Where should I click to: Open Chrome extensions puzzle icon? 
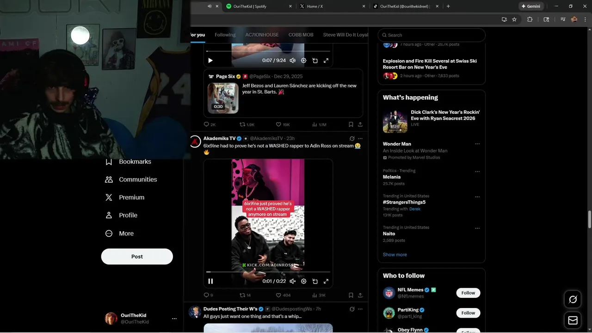530,19
